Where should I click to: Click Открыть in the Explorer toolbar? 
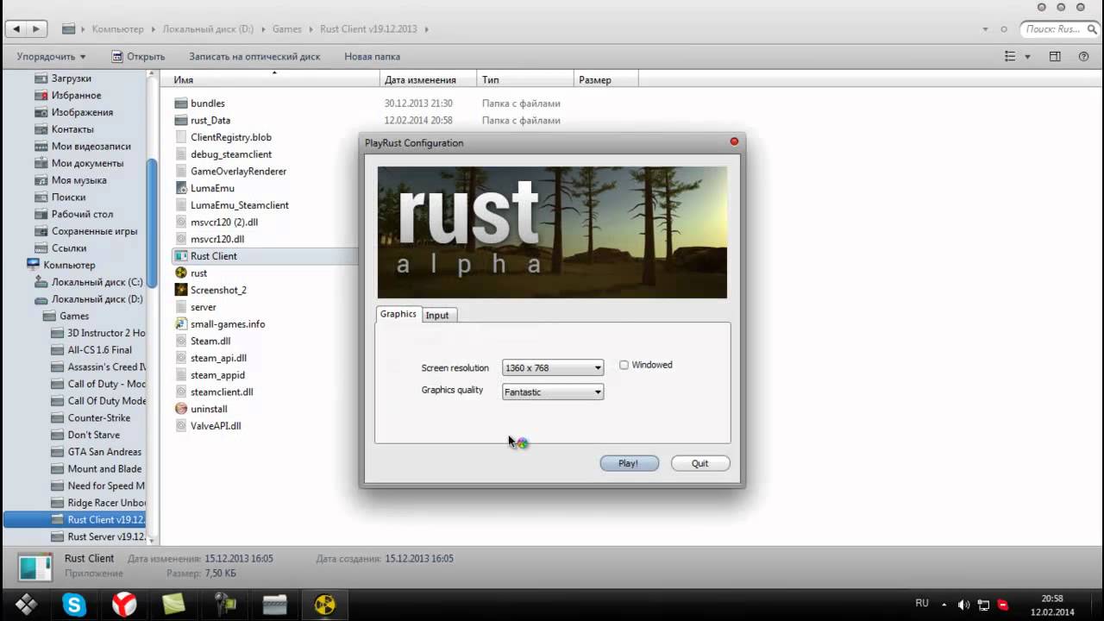click(138, 56)
